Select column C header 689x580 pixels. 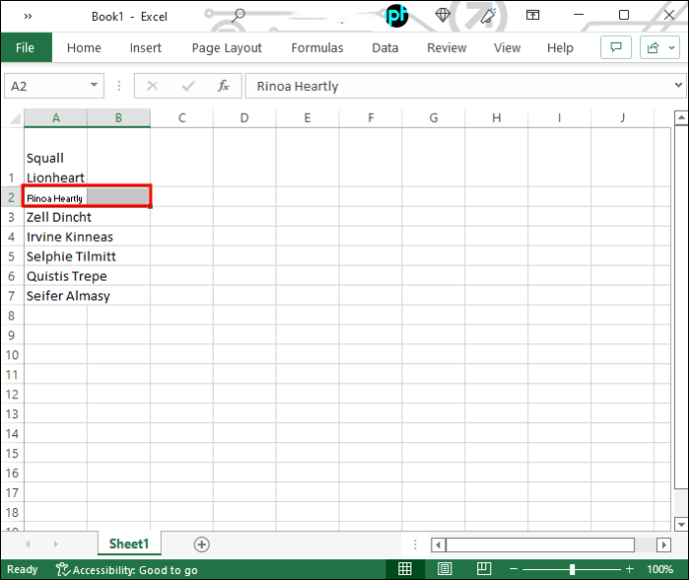tap(182, 118)
